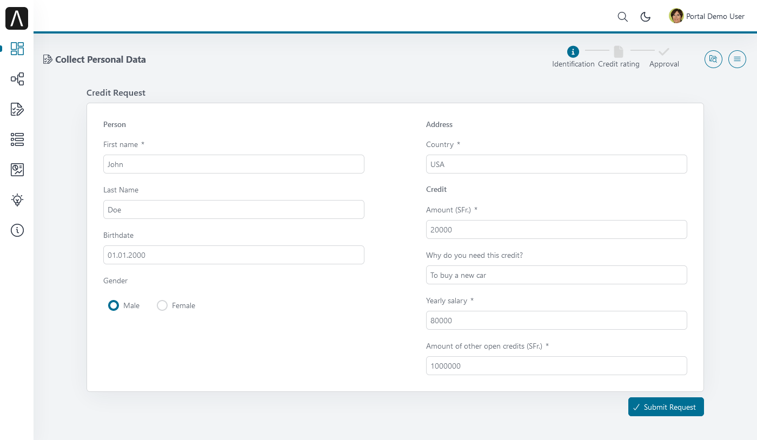Click the Submit Request button

[x=666, y=407]
